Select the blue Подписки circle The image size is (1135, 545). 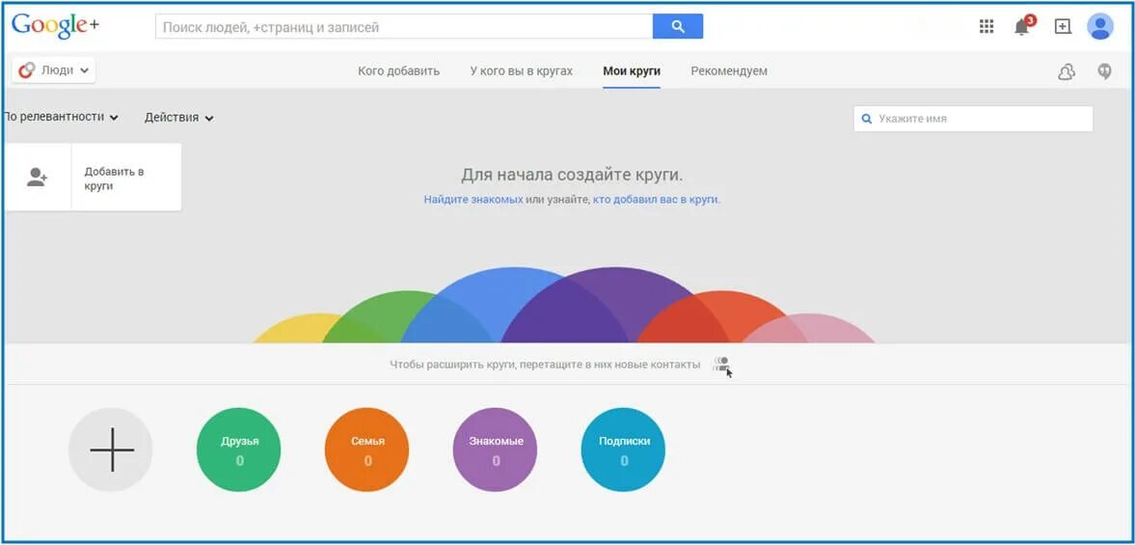[623, 450]
